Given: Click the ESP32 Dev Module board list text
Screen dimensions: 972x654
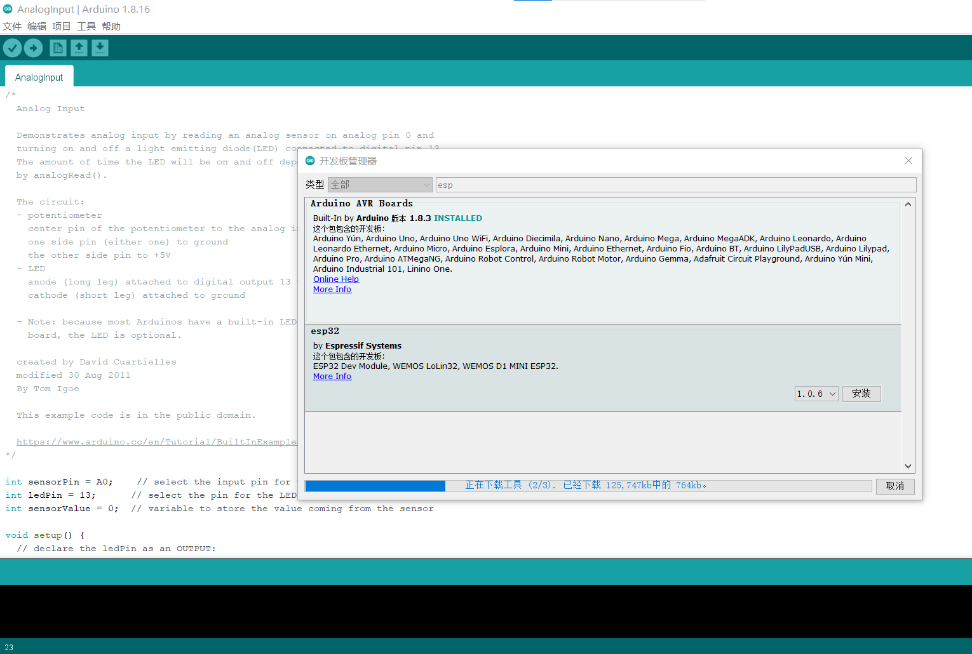Looking at the screenshot, I should pyautogui.click(x=436, y=366).
